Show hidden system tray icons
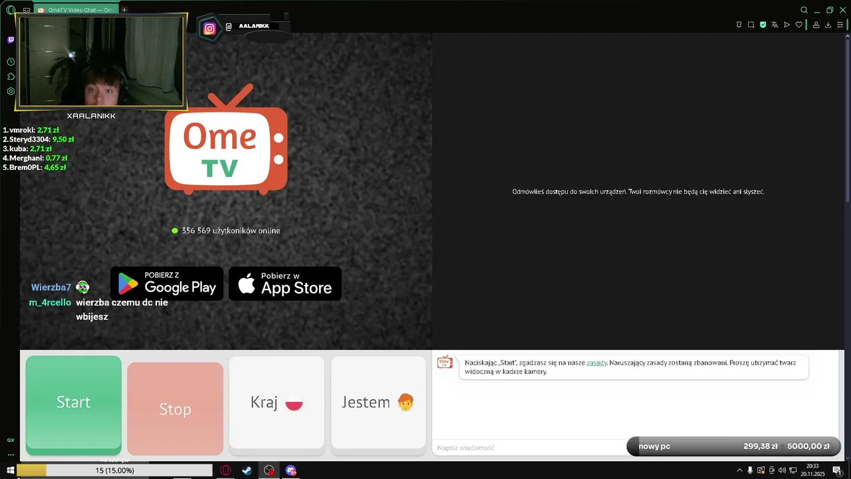851x479 pixels. coord(739,470)
